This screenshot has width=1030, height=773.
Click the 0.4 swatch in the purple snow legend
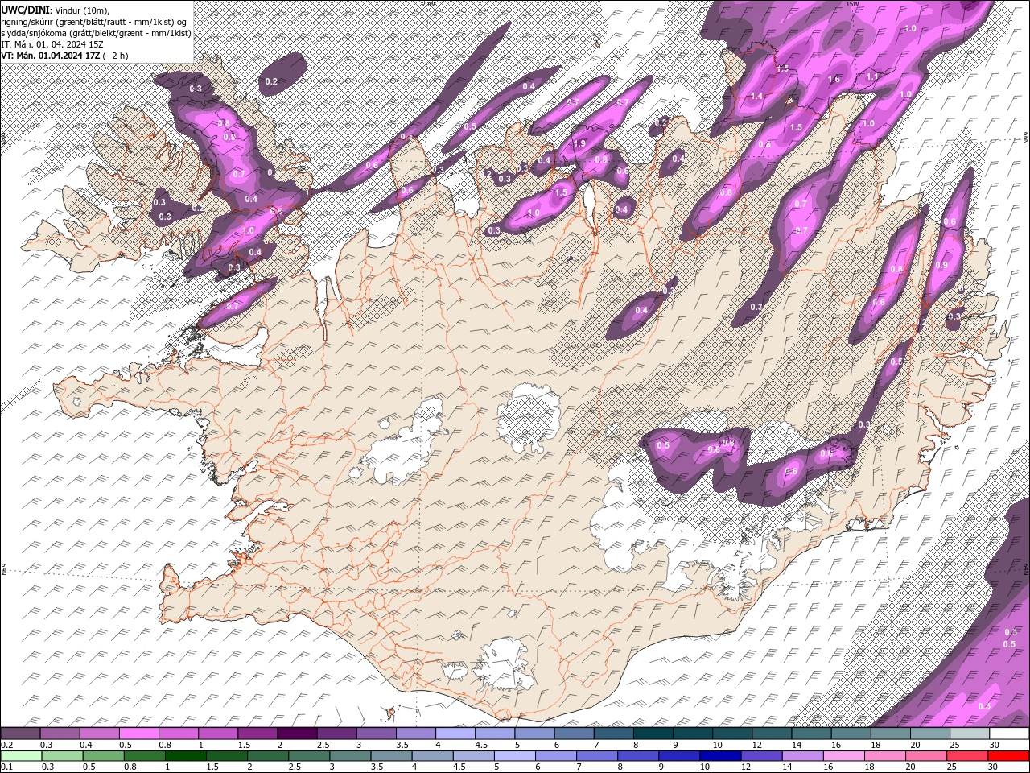(100, 734)
